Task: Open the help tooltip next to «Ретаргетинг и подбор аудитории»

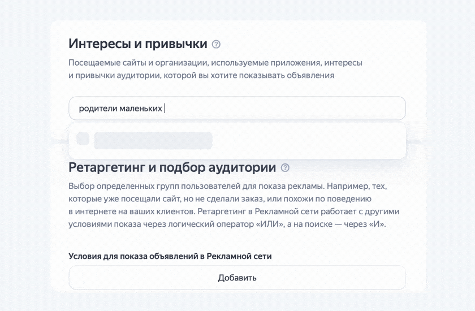Action: 285,168
